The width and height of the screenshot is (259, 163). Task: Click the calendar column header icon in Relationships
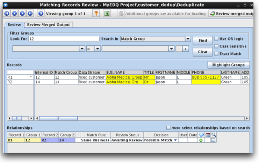coord(208,135)
